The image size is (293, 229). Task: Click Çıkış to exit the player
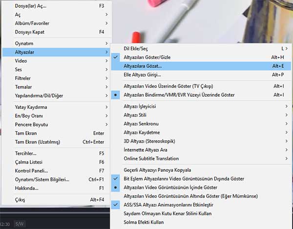tap(56, 200)
